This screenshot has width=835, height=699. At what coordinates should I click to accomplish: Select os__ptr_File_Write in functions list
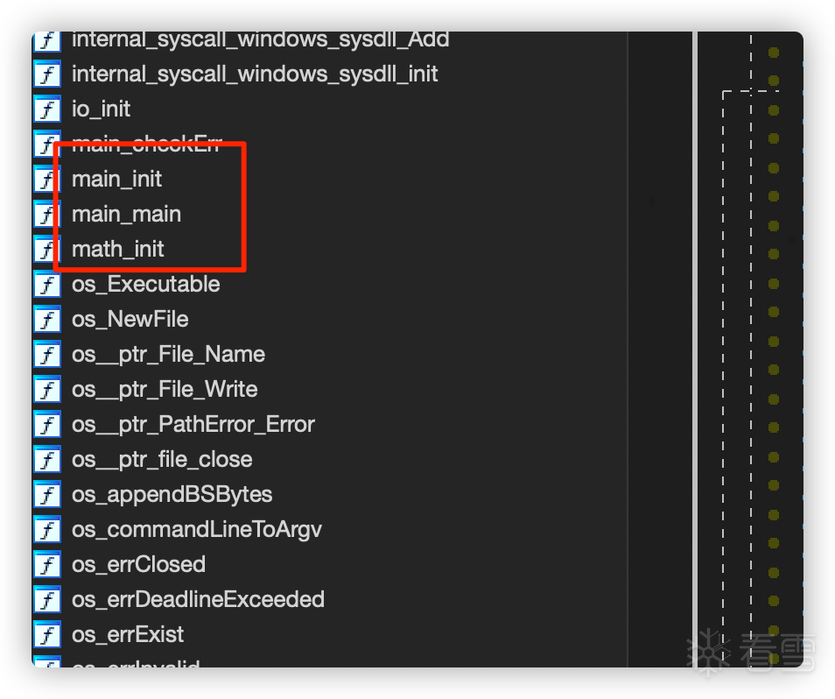point(165,390)
